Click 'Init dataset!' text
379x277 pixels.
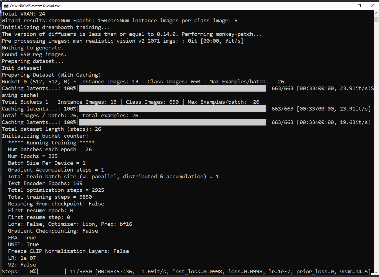(x=22, y=68)
